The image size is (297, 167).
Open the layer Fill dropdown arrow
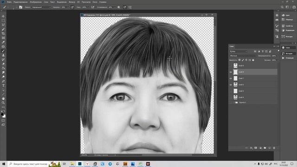pos(278,60)
